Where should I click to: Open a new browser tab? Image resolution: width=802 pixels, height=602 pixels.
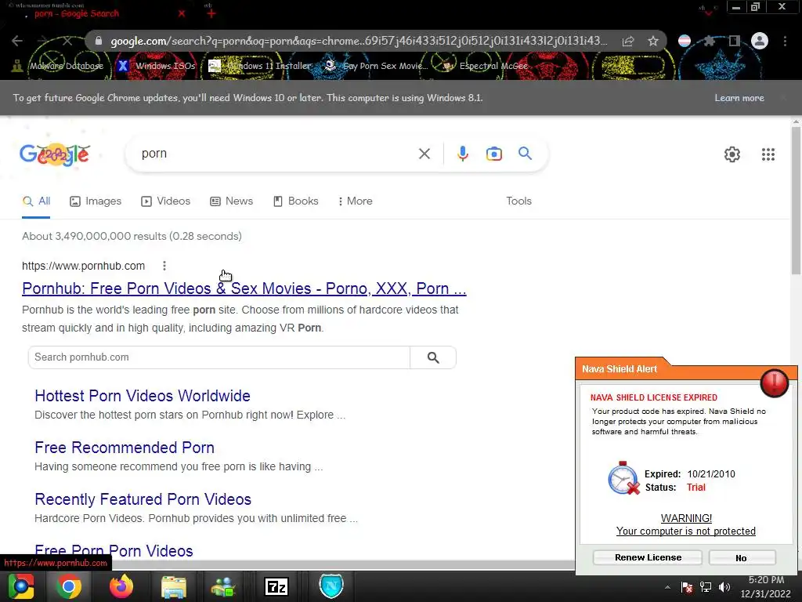coord(211,14)
